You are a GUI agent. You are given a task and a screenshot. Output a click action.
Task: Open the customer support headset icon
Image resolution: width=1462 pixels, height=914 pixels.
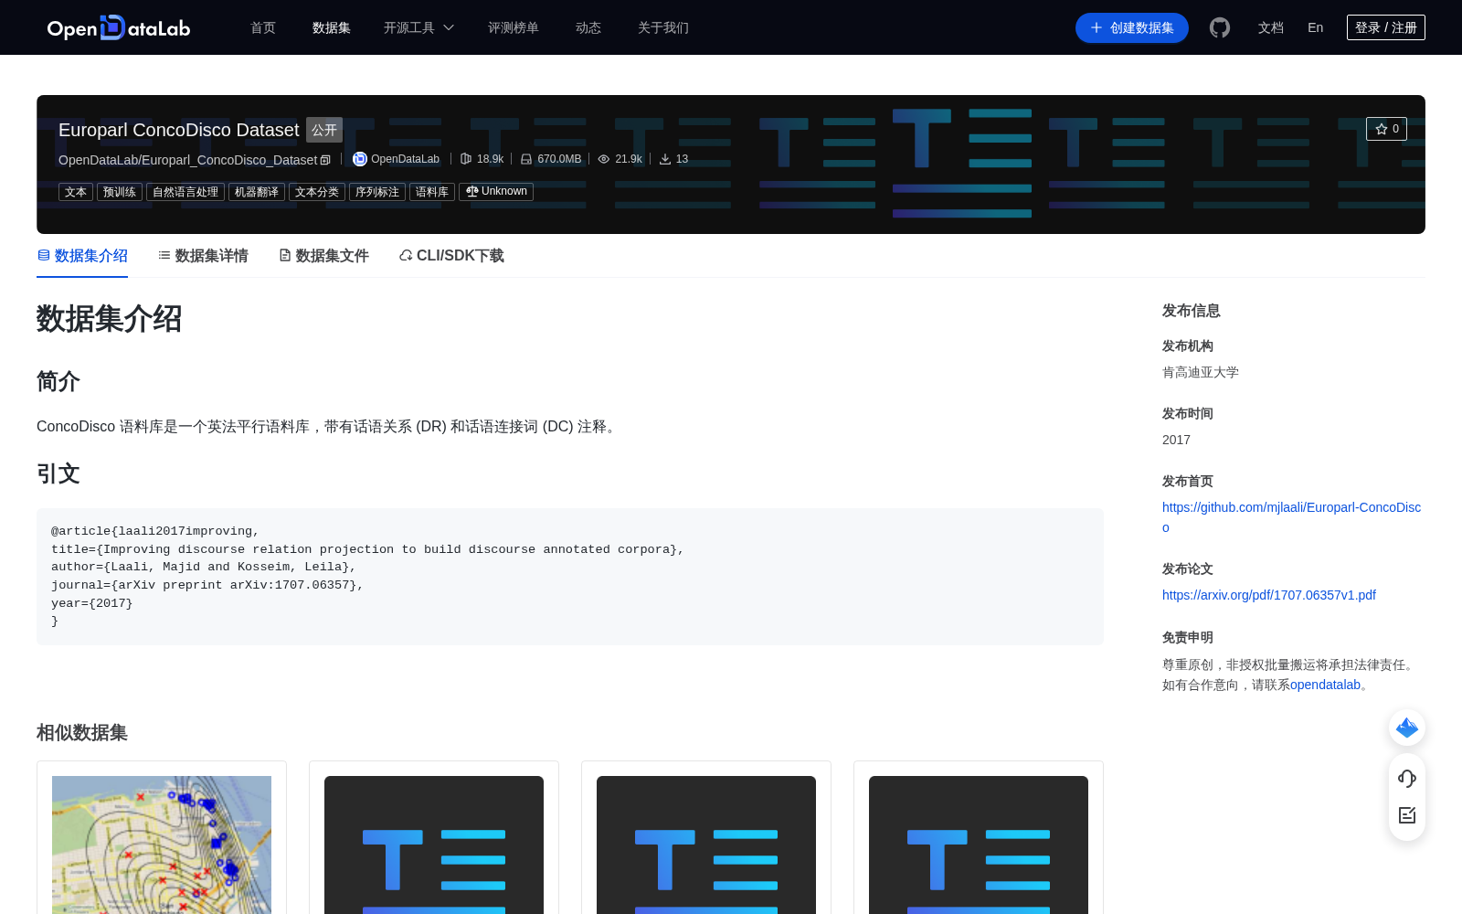(1407, 779)
